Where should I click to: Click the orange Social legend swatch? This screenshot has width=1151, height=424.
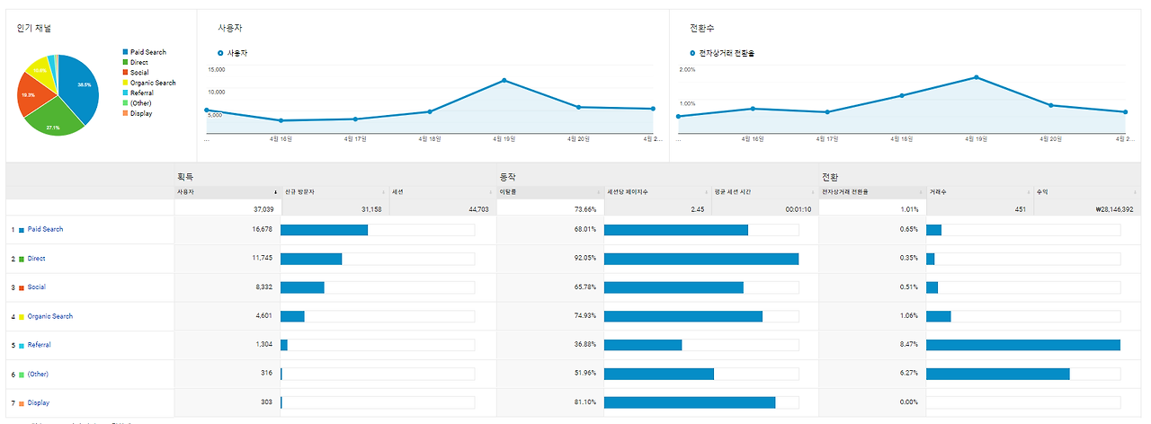(x=125, y=73)
